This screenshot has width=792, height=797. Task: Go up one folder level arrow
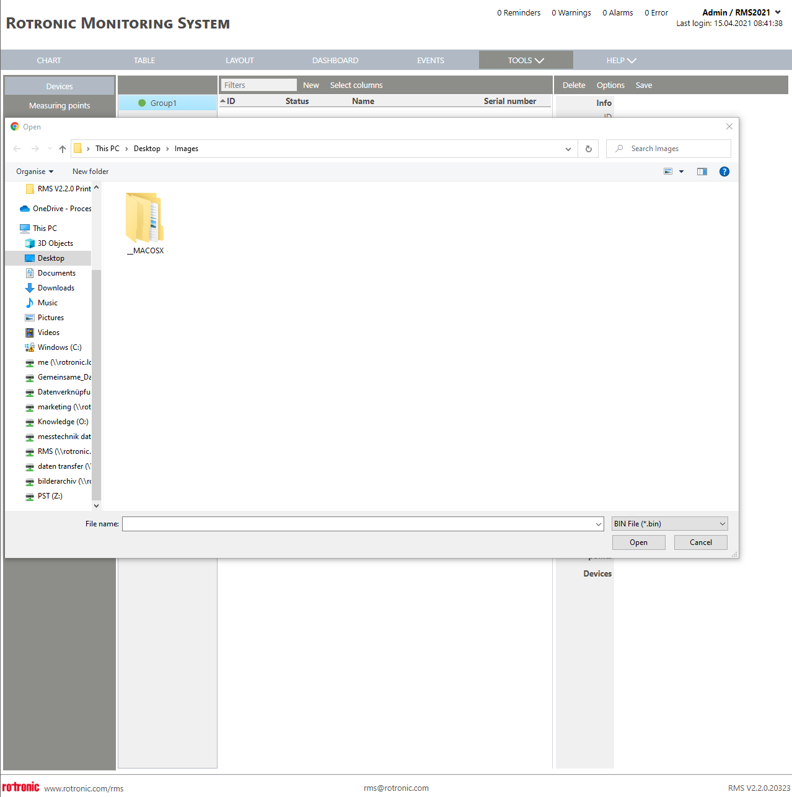click(x=63, y=149)
